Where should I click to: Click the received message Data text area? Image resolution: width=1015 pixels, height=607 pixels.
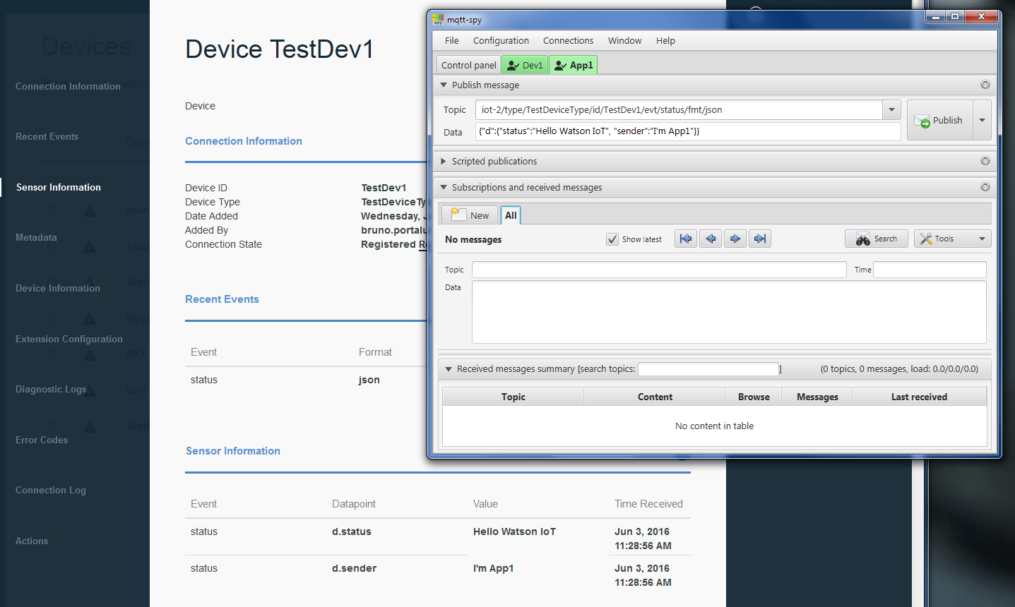coord(729,312)
